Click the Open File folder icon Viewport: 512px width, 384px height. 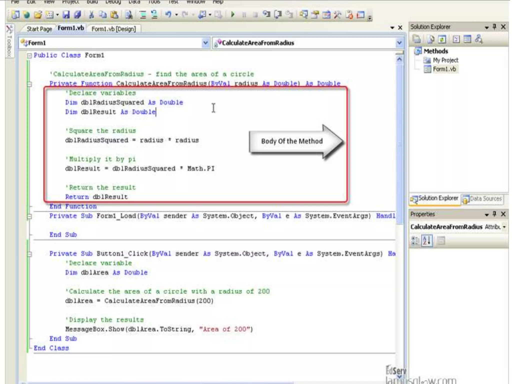click(38, 15)
